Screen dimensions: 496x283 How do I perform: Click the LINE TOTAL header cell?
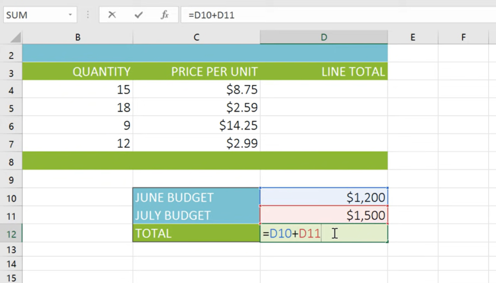[324, 72]
